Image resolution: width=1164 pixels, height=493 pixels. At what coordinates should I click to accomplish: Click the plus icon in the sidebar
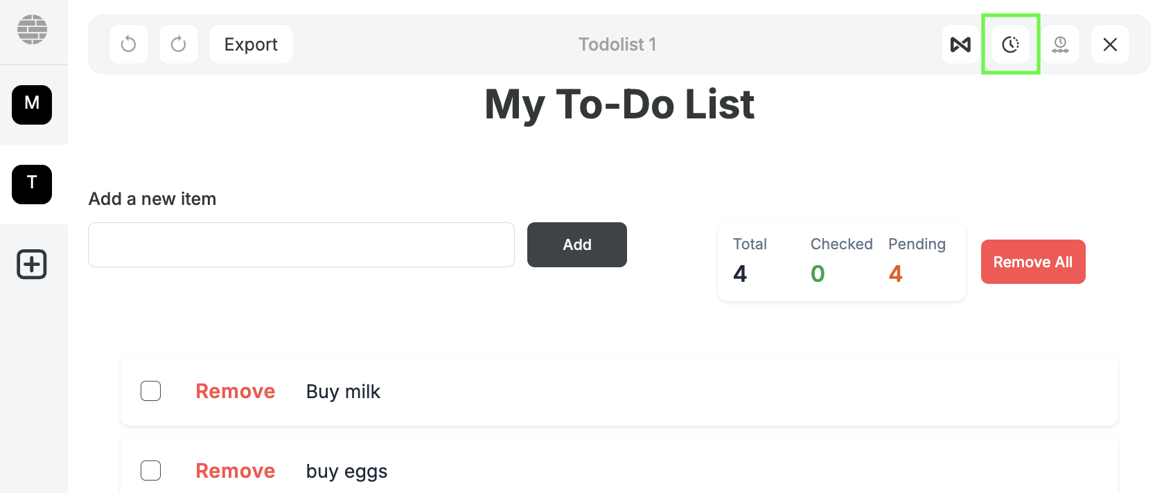pos(32,265)
